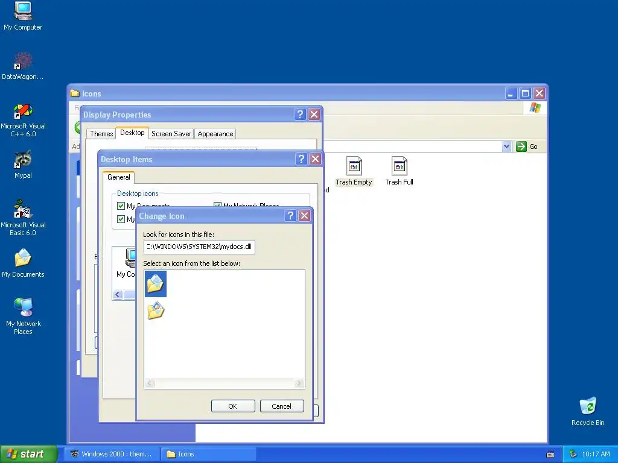Select the Trash Full file in Icons window
Viewport: 618px width, 463px height.
click(x=399, y=171)
